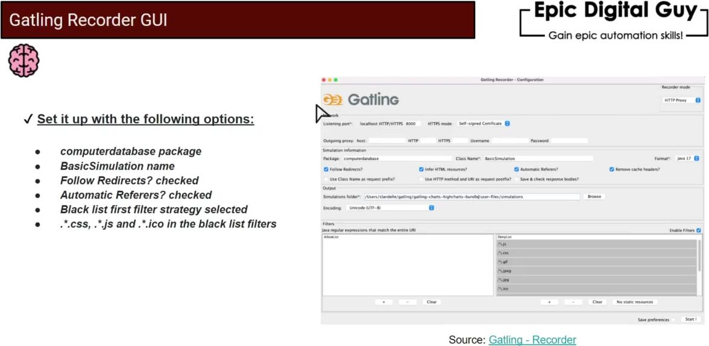The width and height of the screenshot is (709, 346).
Task: Click the Gatling logo icon
Action: [x=333, y=99]
